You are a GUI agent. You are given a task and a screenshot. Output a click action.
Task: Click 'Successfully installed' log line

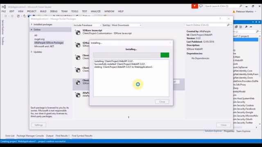120,64
